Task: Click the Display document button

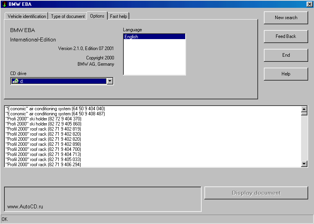Action: [x=256, y=193]
